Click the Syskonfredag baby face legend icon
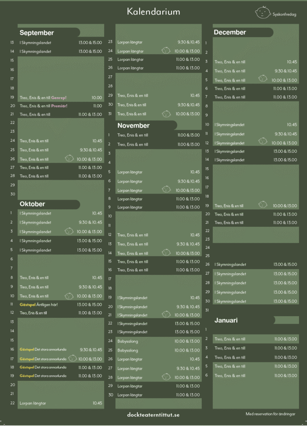 (263, 12)
